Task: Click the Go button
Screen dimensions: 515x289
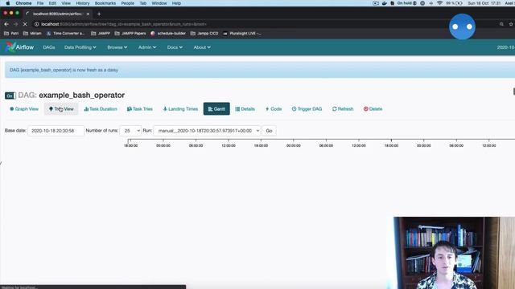Action: pyautogui.click(x=269, y=130)
